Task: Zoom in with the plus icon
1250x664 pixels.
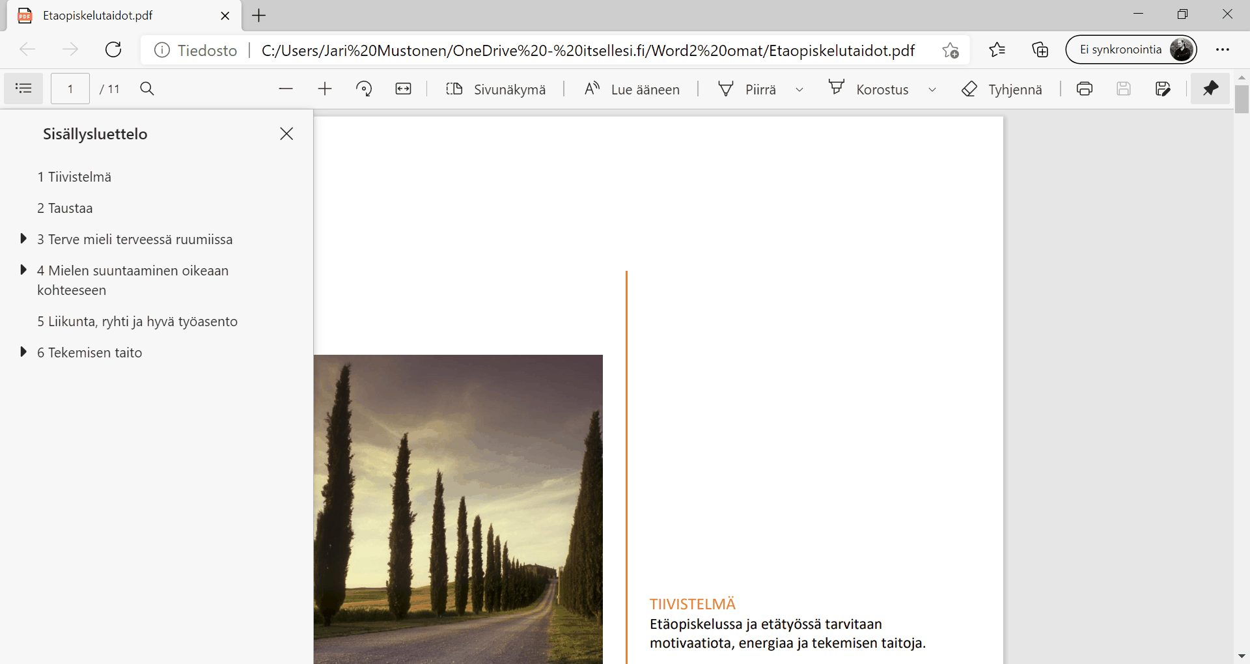Action: pos(325,89)
